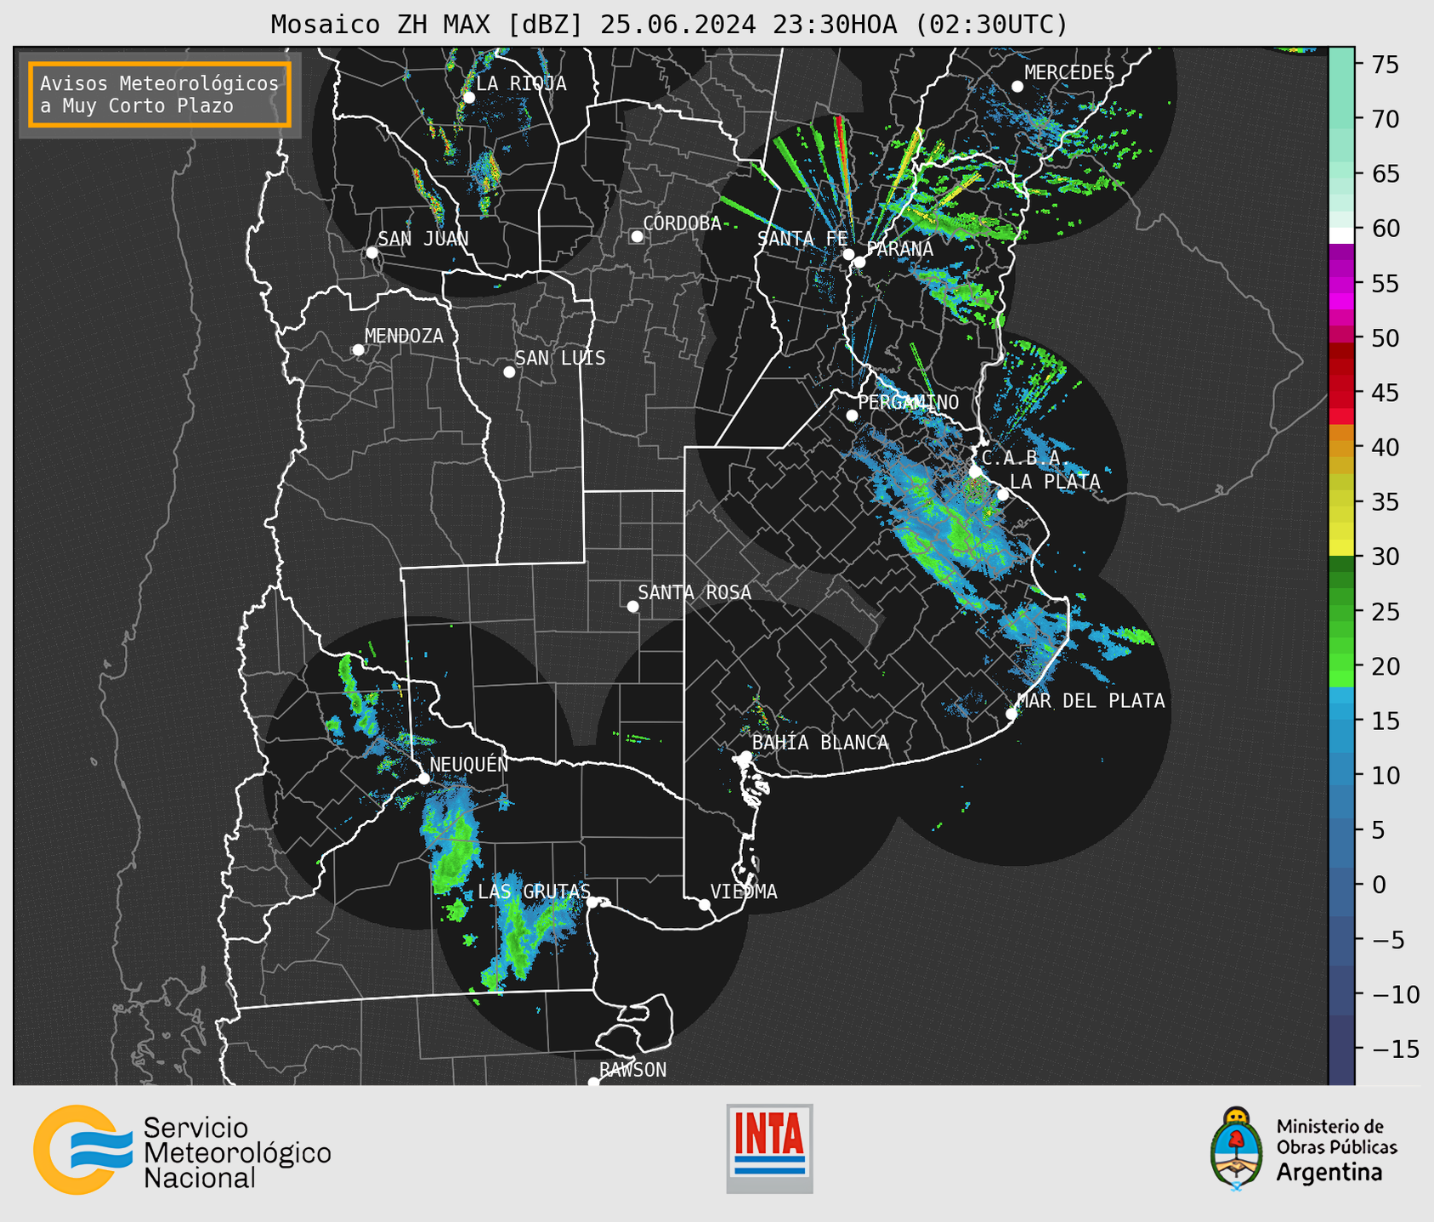Viewport: 1434px width, 1222px height.
Task: Click the 50 value on the dBZ scale
Action: click(1386, 338)
